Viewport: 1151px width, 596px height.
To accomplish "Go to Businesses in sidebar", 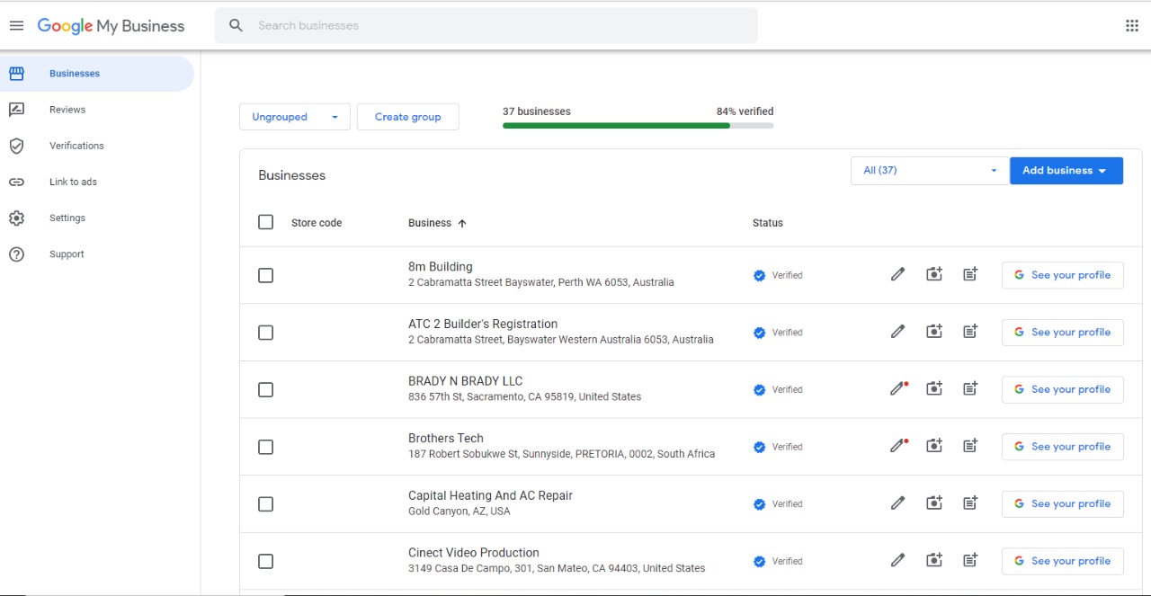I will [x=97, y=74].
